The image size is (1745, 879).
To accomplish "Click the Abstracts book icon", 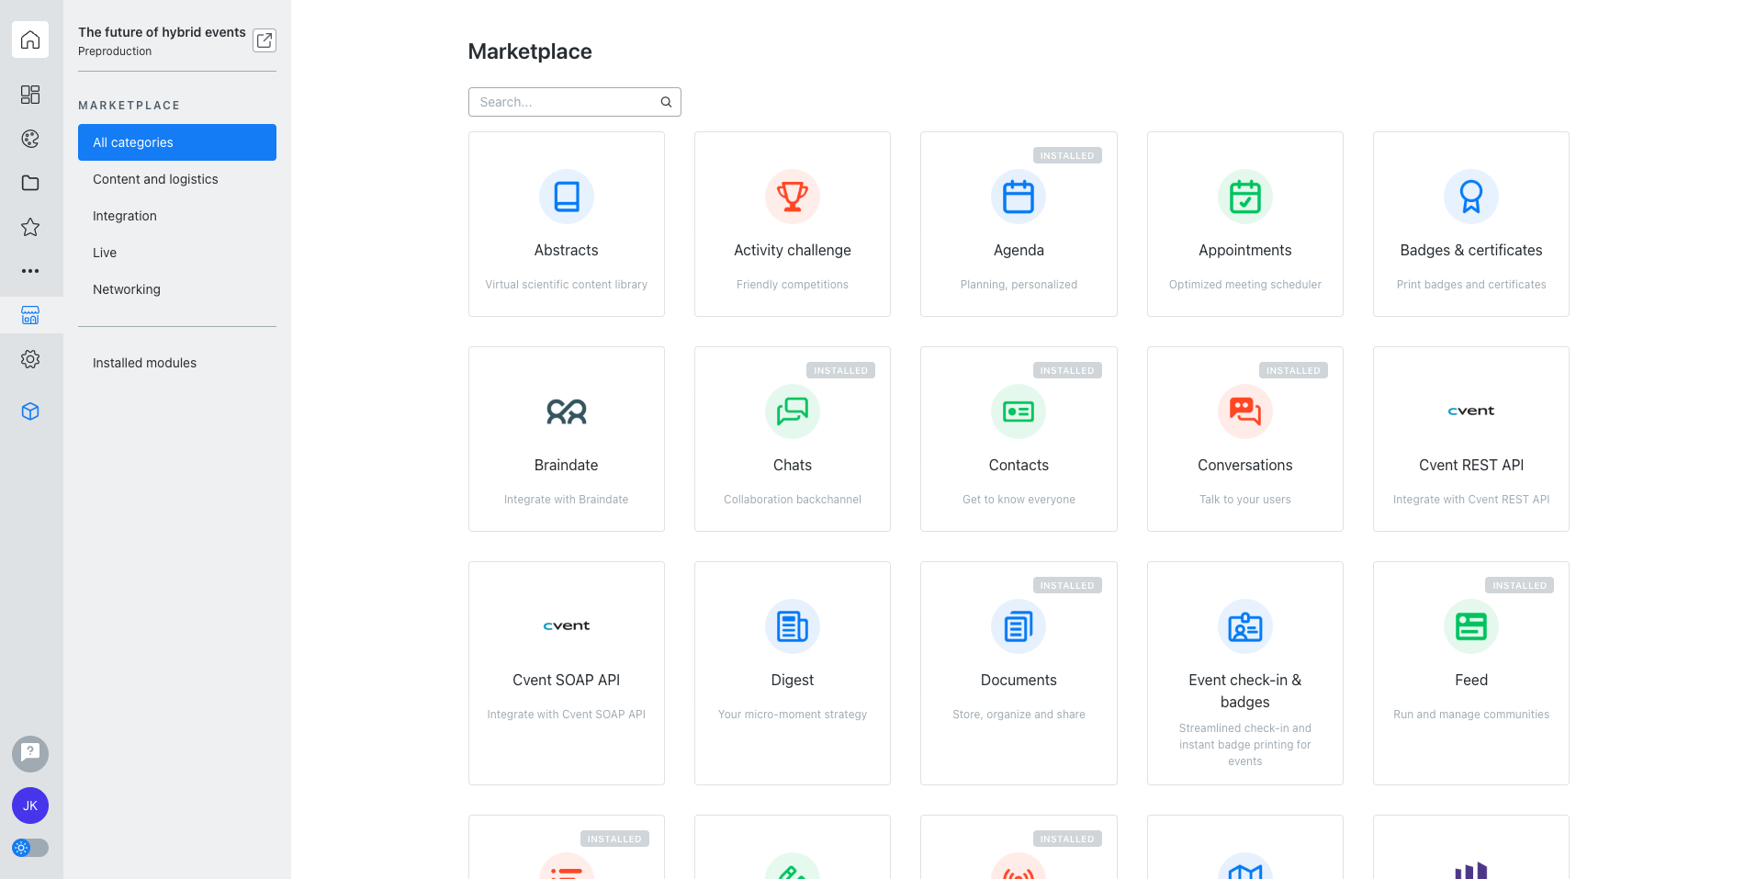I will (567, 197).
